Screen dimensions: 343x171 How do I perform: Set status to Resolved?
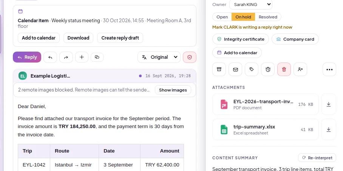click(x=268, y=17)
